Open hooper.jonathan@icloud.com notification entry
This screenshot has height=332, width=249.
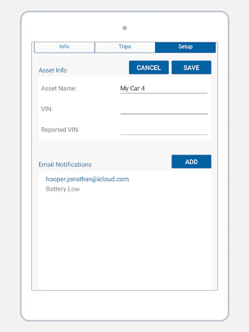click(87, 179)
